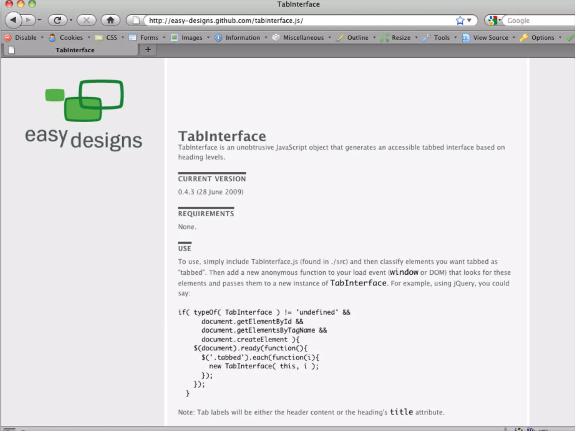The width and height of the screenshot is (575, 431).
Task: Click the View Source toolbar button
Action: pos(490,38)
